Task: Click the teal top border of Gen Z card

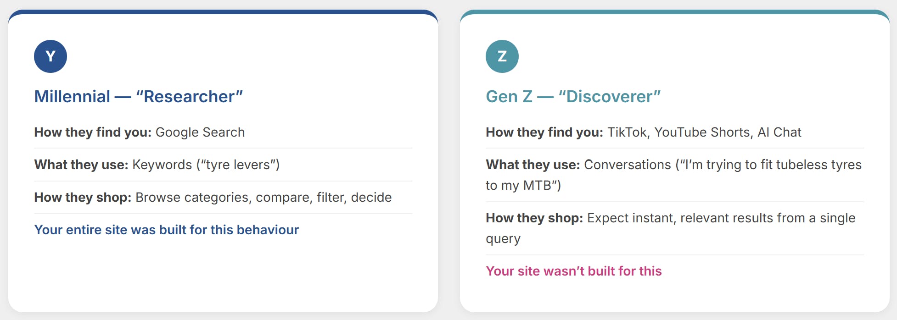Action: (x=675, y=12)
